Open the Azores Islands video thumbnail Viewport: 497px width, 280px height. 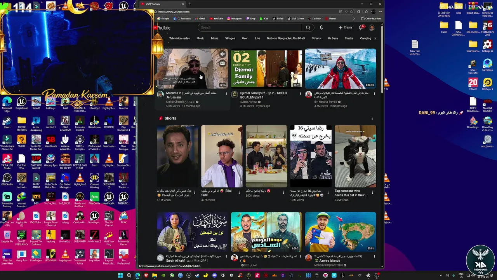(341, 232)
